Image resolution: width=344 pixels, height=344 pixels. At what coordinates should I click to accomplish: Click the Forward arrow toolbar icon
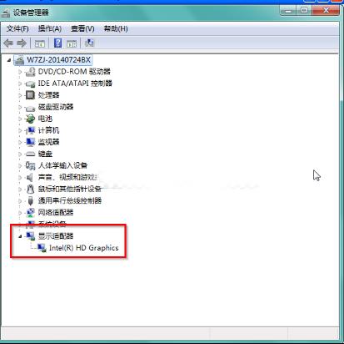22,43
